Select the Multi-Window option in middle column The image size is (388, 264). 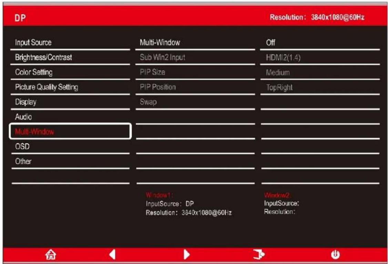click(x=195, y=43)
